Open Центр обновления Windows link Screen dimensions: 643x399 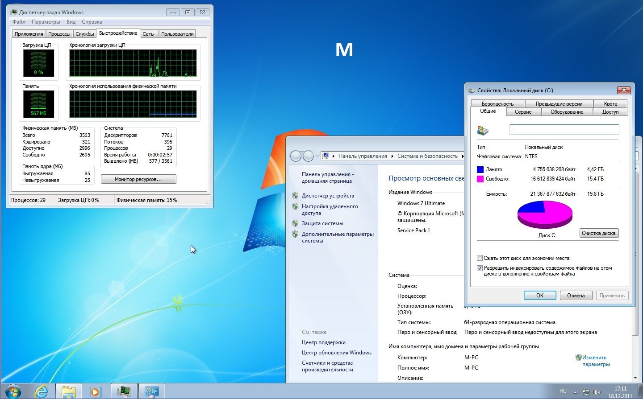337,353
